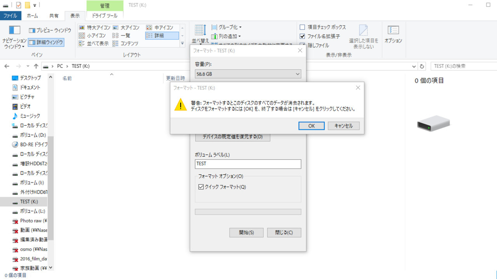Open the Sort by (並べ替え) icon
Screen dimensions: 497x279
[200, 30]
